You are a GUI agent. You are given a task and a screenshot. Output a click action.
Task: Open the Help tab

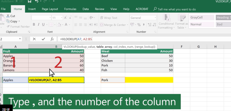pyautogui.click(x=126, y=9)
